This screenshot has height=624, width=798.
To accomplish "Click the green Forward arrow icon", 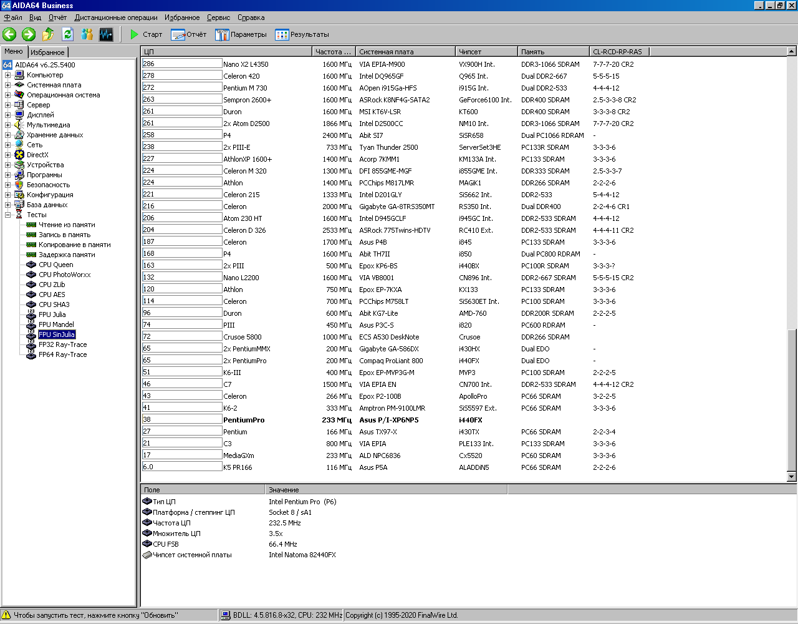I will [29, 34].
